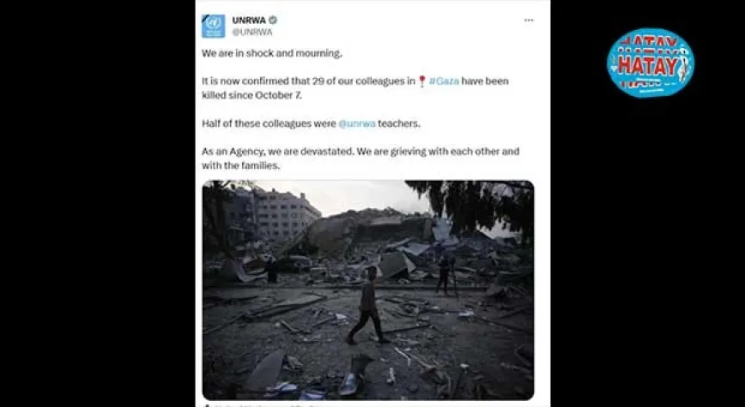Click the 'Half of these colleagues' sentence
Screen dimensions: 745x407
312,123
